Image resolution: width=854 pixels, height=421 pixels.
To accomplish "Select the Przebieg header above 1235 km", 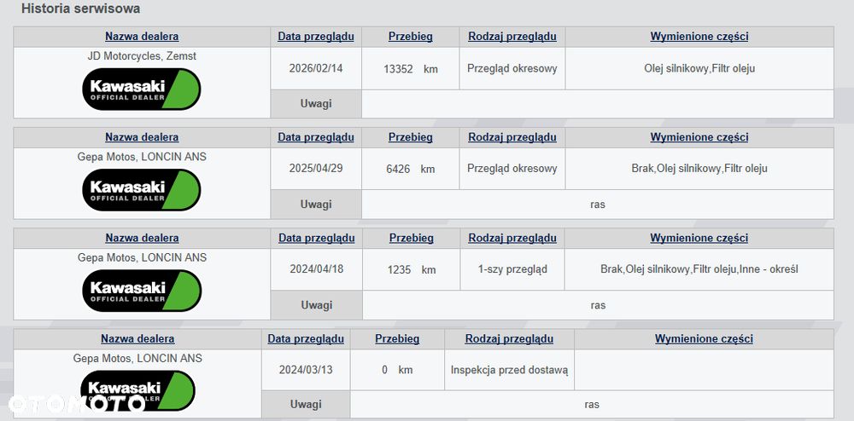I will [412, 238].
